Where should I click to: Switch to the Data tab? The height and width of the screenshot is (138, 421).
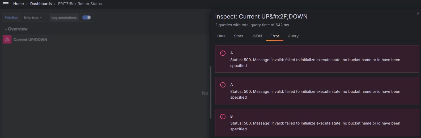221,36
